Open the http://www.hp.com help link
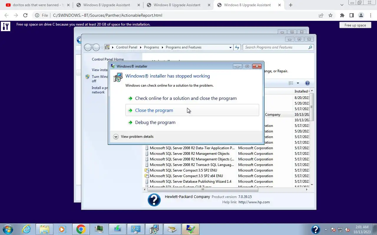Screen dimensions: 377x235 click(254, 202)
